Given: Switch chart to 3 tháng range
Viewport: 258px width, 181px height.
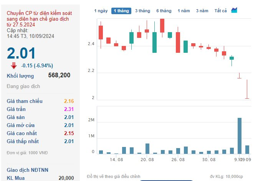Looking at the screenshot, I should (143, 11).
